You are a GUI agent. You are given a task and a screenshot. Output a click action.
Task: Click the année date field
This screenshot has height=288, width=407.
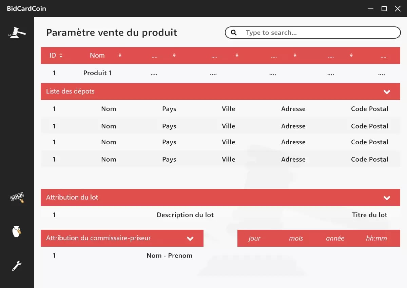335,238
